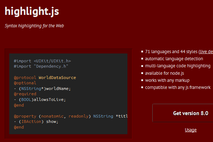This screenshot has width=213, height=142.
Task: Click the bullet square beside 'available for node.js'
Action: pyautogui.click(x=142, y=73)
